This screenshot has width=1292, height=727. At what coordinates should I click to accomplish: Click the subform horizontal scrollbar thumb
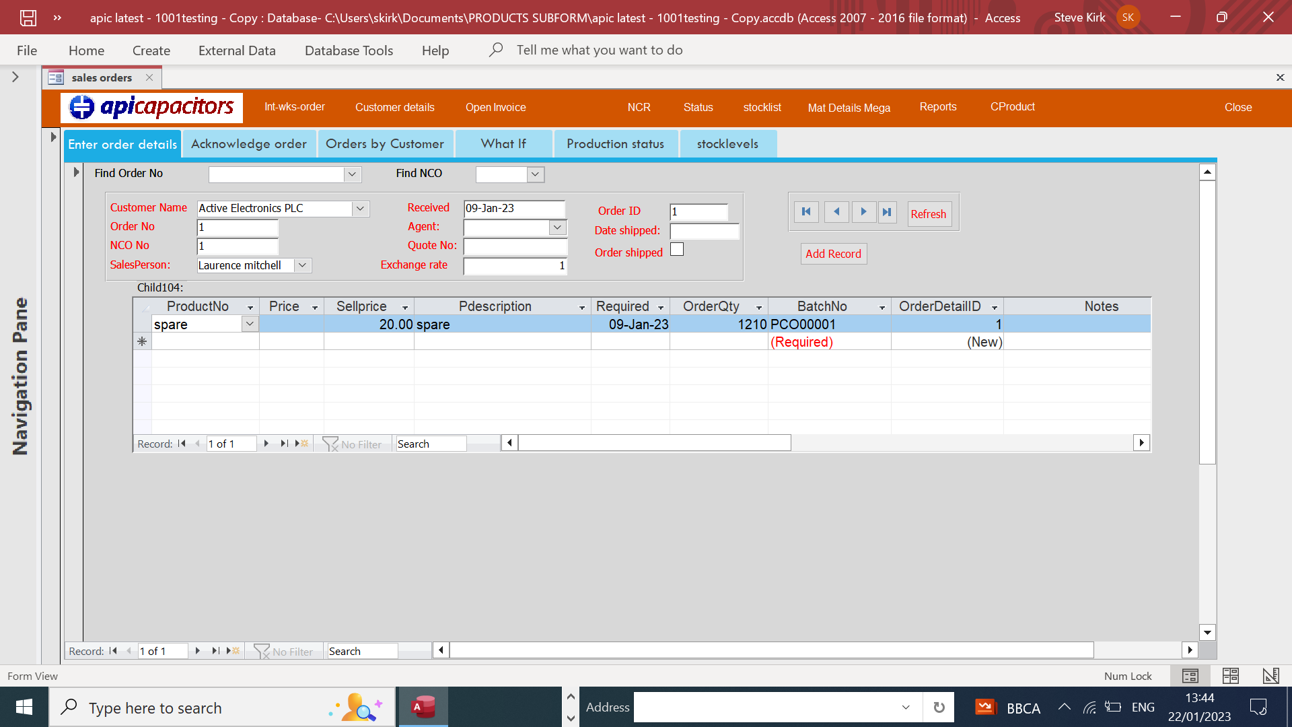(655, 442)
